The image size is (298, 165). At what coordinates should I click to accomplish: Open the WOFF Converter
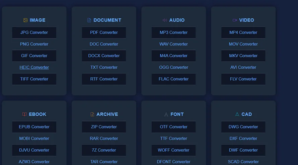[173, 150]
